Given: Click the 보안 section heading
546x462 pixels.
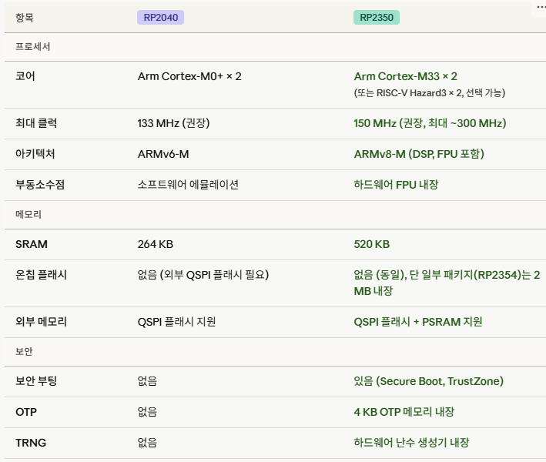Looking at the screenshot, I should pos(24,351).
